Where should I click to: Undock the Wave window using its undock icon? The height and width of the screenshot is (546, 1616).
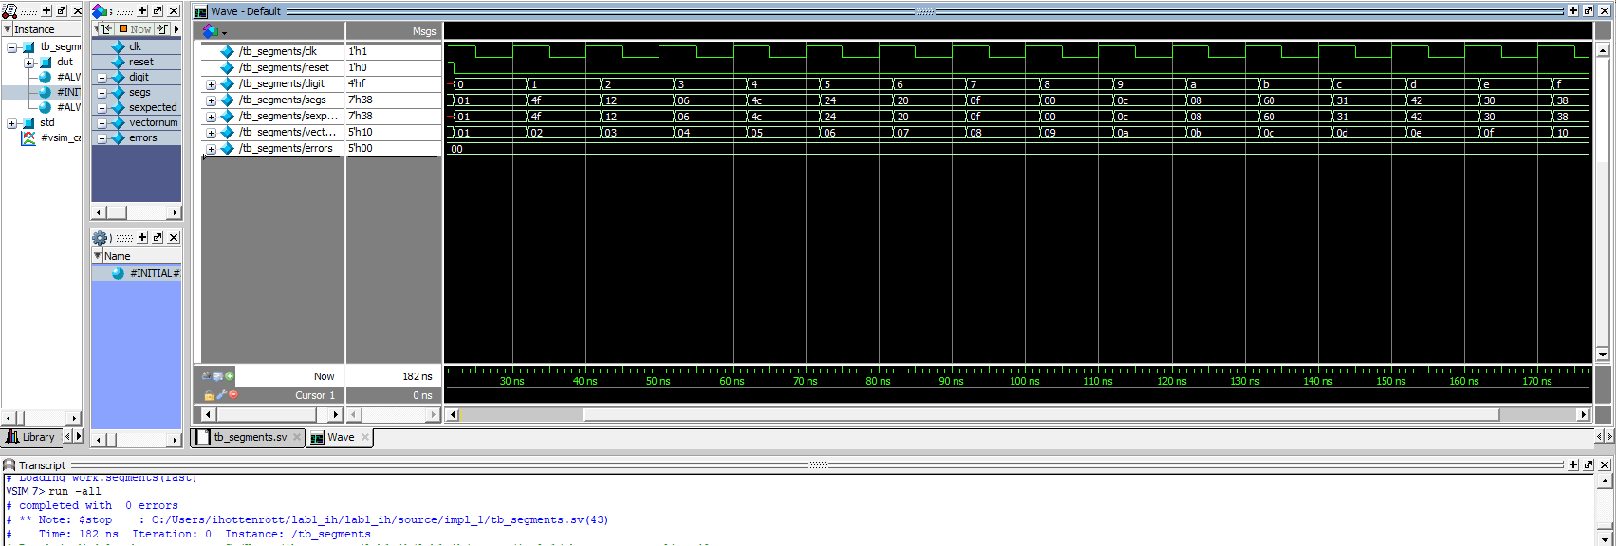pos(1588,10)
